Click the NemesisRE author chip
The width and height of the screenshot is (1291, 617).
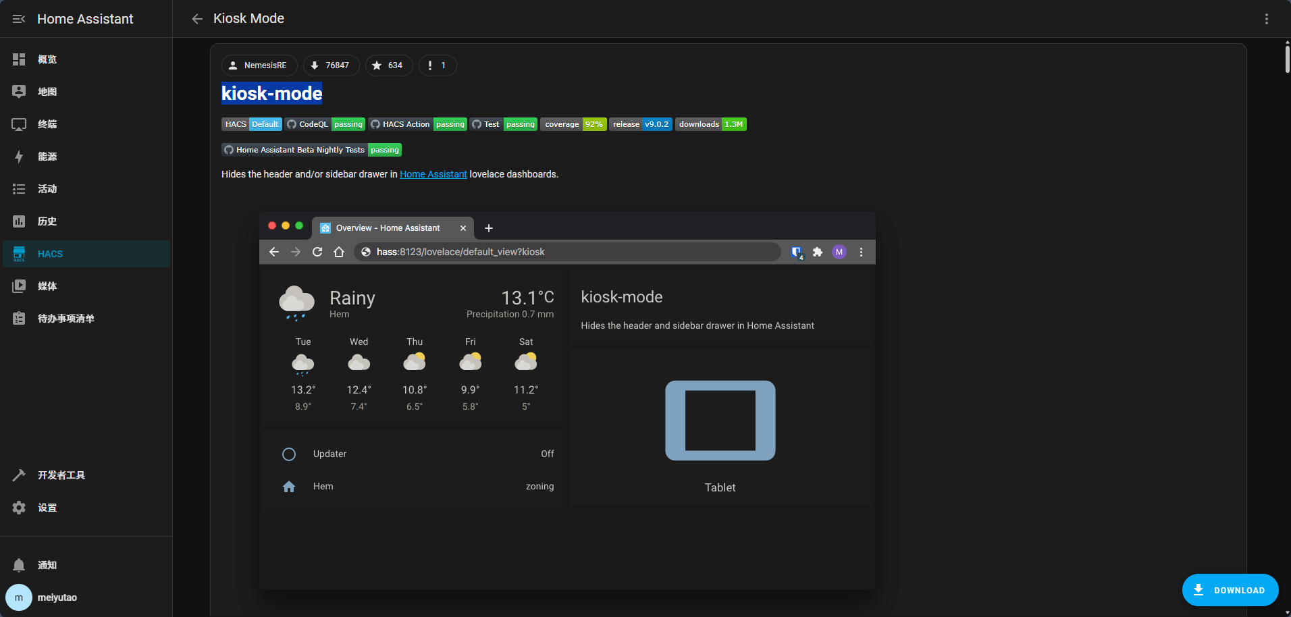(259, 65)
